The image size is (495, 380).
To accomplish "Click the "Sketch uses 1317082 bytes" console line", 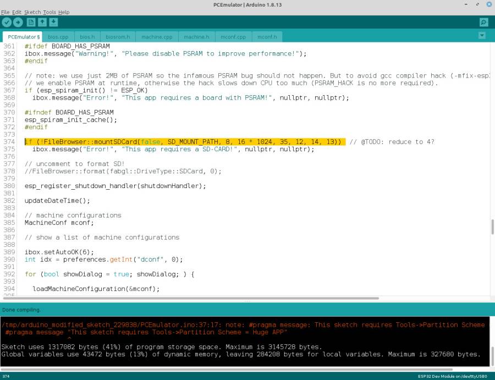I will [x=161, y=347].
